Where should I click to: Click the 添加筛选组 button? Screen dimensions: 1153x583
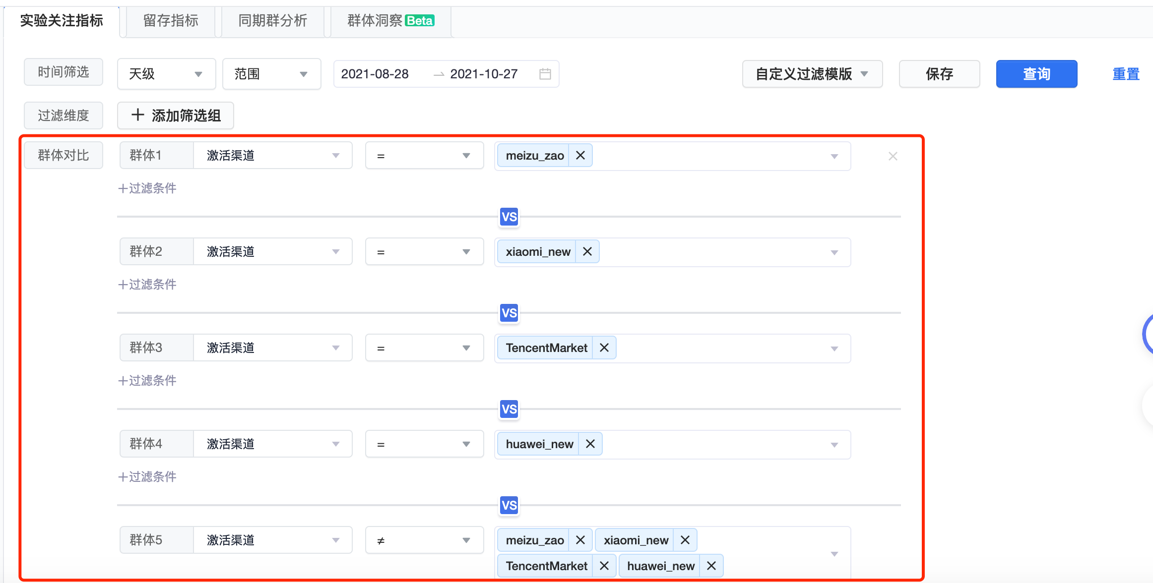click(176, 116)
